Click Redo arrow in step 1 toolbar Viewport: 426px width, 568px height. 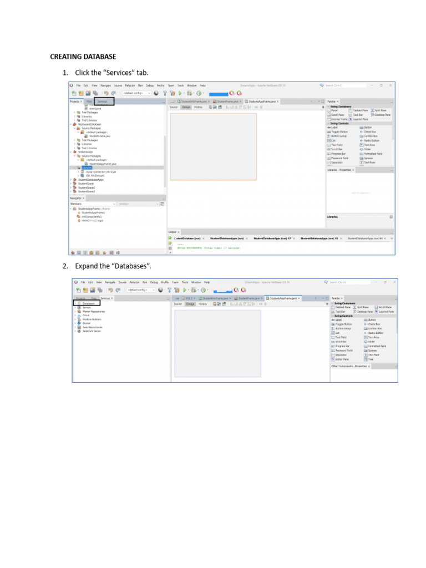click(x=113, y=93)
